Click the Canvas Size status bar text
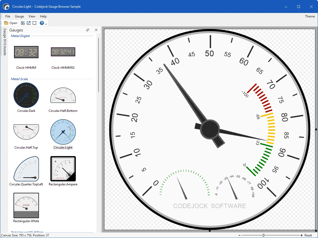Image resolution: width=318 pixels, height=238 pixels. coord(25,235)
